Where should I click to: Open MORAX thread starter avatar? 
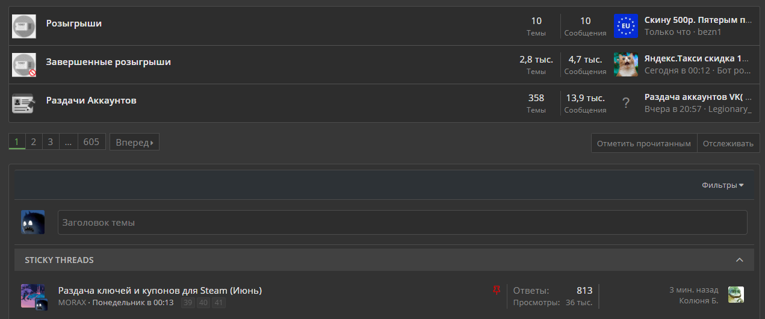[34, 296]
